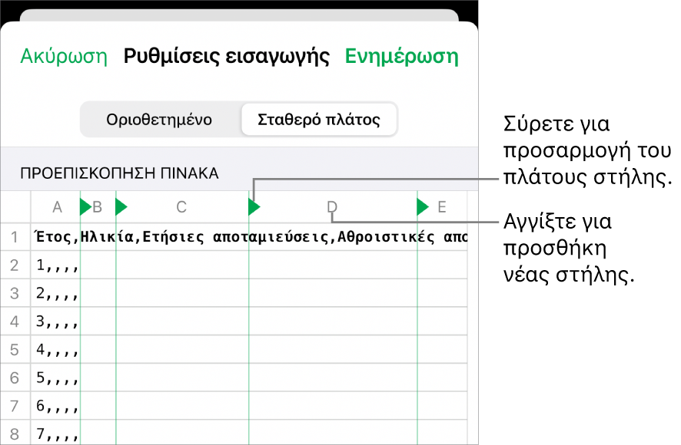
Task: Click the 'Ετήσιες αποταμιεύσεις' text in row 1
Action: (235, 237)
